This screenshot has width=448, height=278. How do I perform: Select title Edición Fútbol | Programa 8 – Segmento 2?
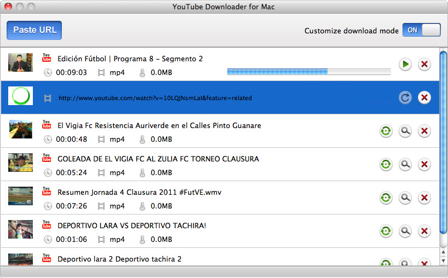pyautogui.click(x=130, y=59)
